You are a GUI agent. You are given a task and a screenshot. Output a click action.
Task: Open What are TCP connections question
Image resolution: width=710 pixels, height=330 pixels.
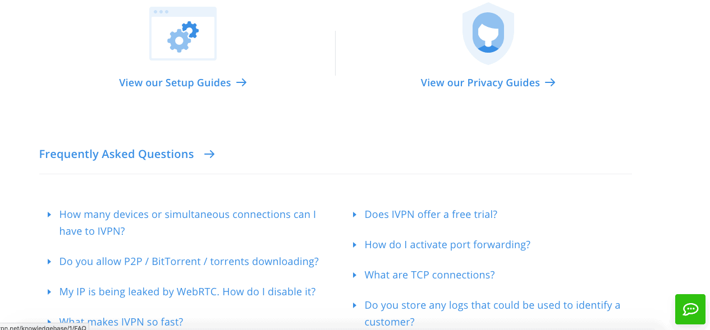(430, 275)
